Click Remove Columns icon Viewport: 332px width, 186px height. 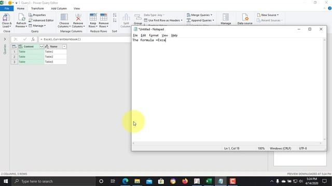[x=78, y=17]
